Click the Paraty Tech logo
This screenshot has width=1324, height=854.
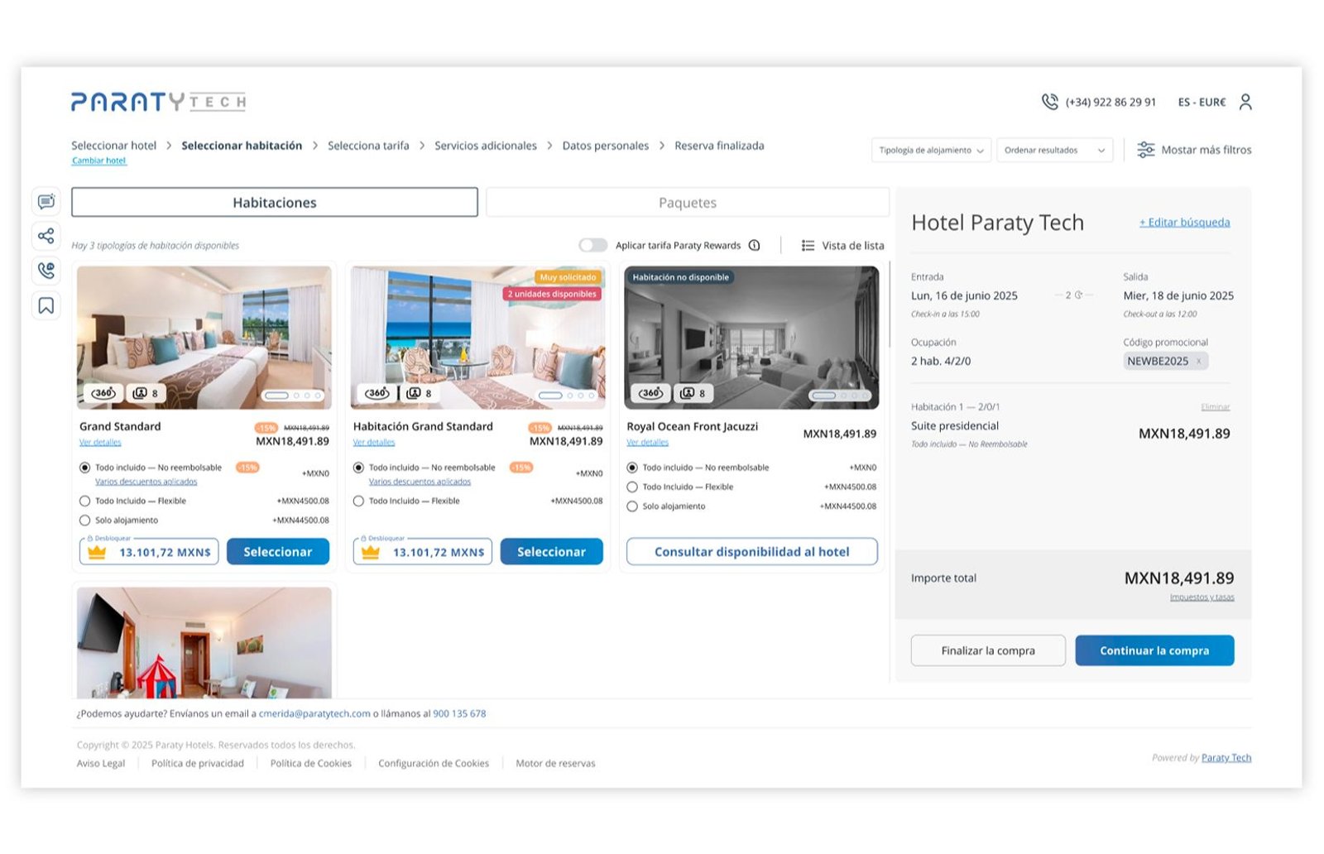coord(159,102)
